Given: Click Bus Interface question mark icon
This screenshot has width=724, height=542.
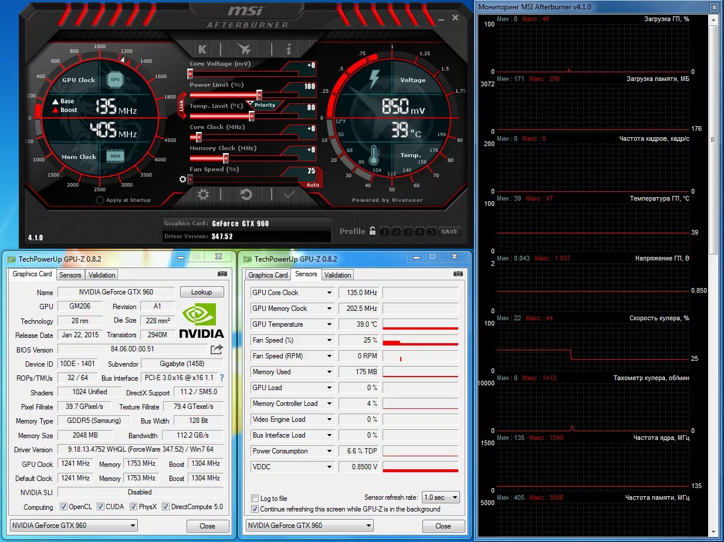Looking at the screenshot, I should pyautogui.click(x=222, y=378).
